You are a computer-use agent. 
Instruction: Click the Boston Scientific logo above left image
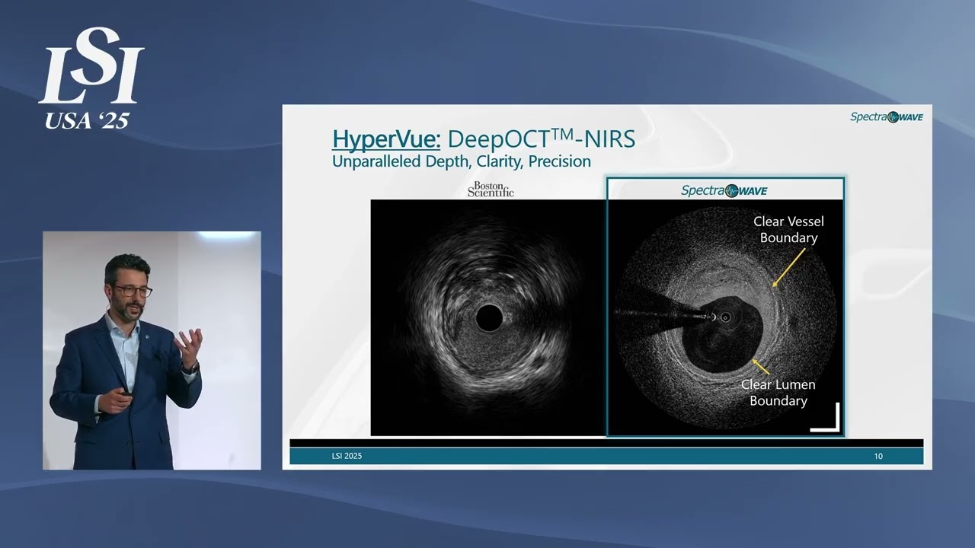[x=491, y=189]
